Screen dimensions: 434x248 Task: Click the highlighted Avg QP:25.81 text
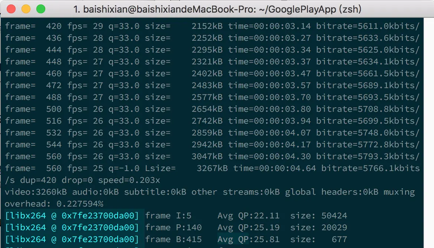248,239
